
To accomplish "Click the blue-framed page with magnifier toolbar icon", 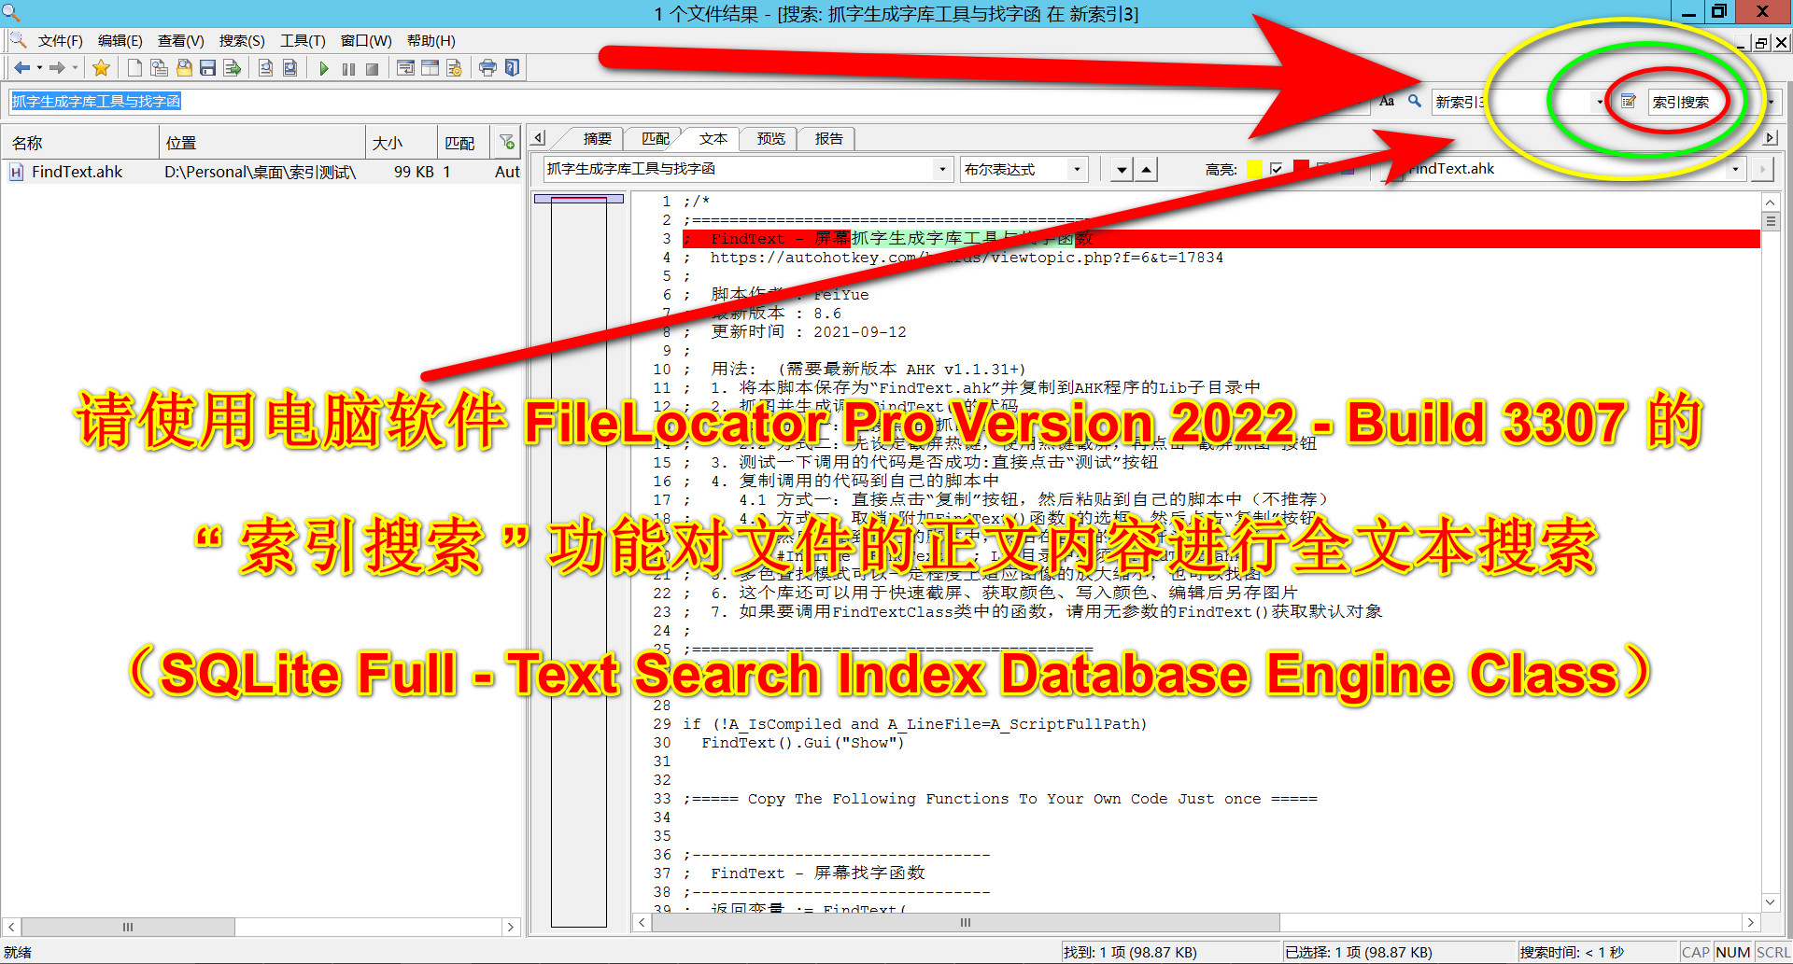I will [x=290, y=67].
